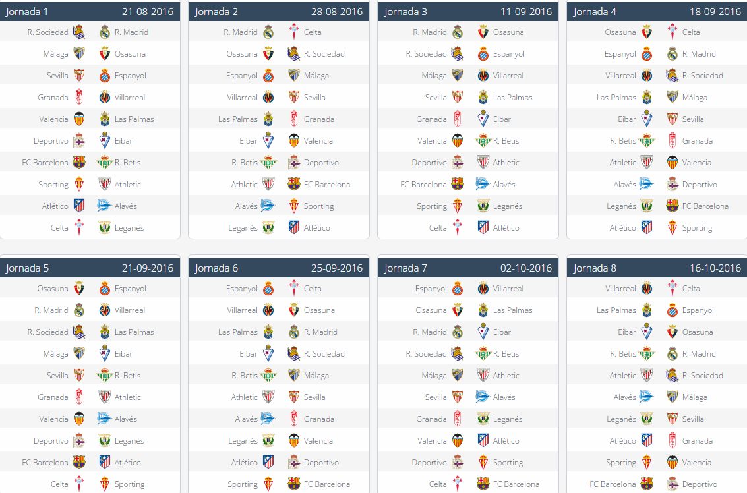Click R. Sociedad team name in Jornada 1
Image resolution: width=747 pixels, height=493 pixels.
click(47, 32)
